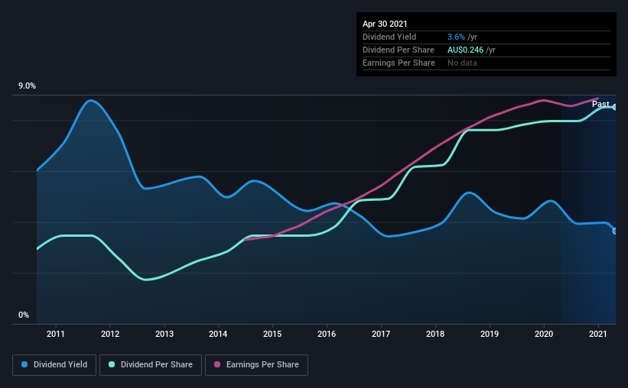This screenshot has width=628, height=388.
Task: Click the 'Earnings Per Share' row label in tooltip
Action: [x=399, y=63]
